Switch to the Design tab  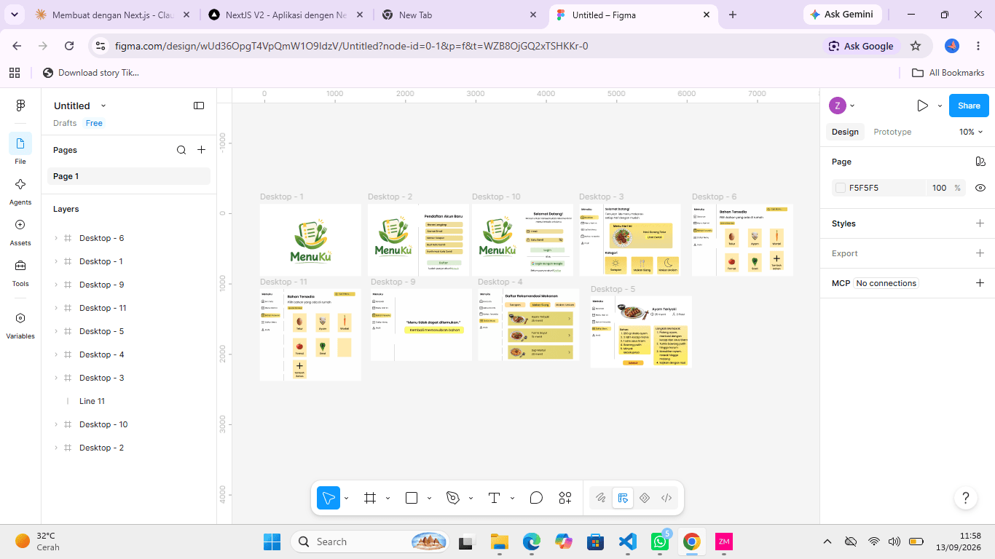845,132
